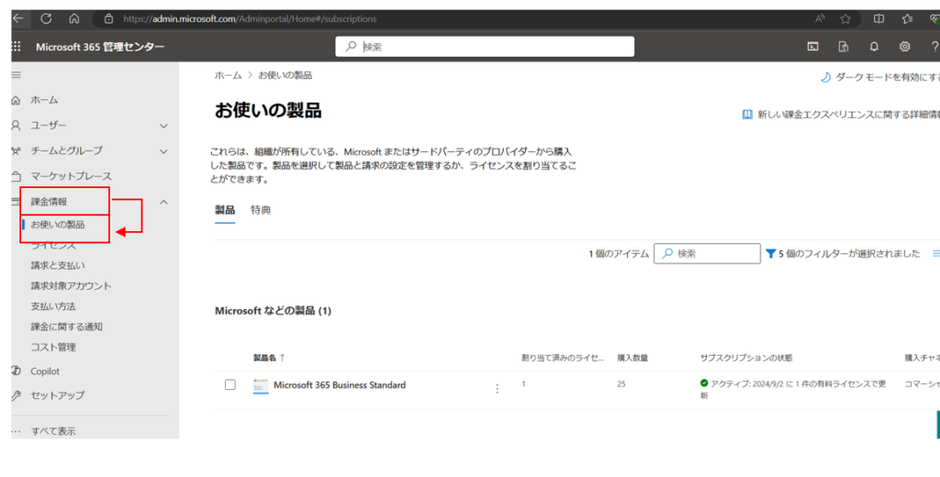940x477 pixels.
Task: Click purchased quantity value 25
Action: (621, 383)
